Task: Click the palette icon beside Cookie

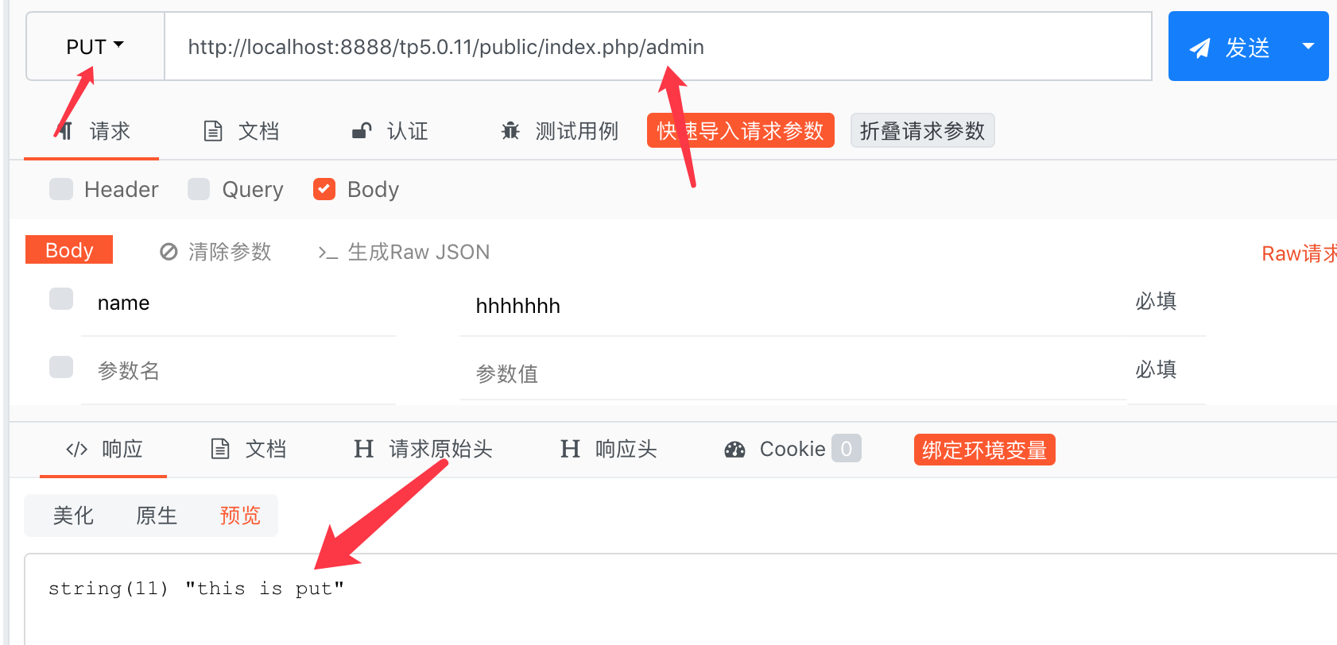Action: click(x=734, y=450)
